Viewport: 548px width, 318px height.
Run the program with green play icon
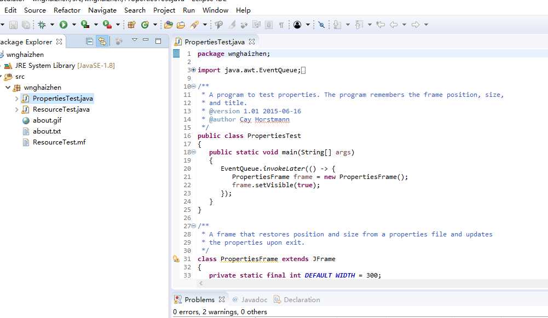pyautogui.click(x=64, y=25)
